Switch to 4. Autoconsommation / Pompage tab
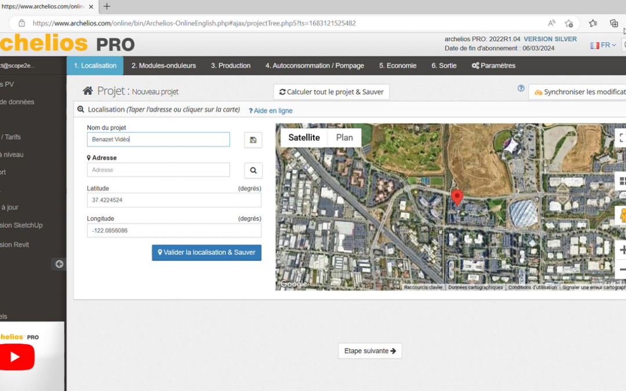 [315, 65]
